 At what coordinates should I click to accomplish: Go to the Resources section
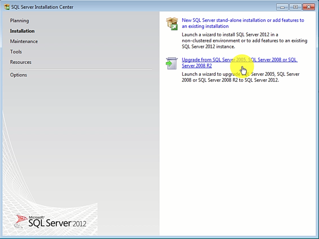pos(21,62)
